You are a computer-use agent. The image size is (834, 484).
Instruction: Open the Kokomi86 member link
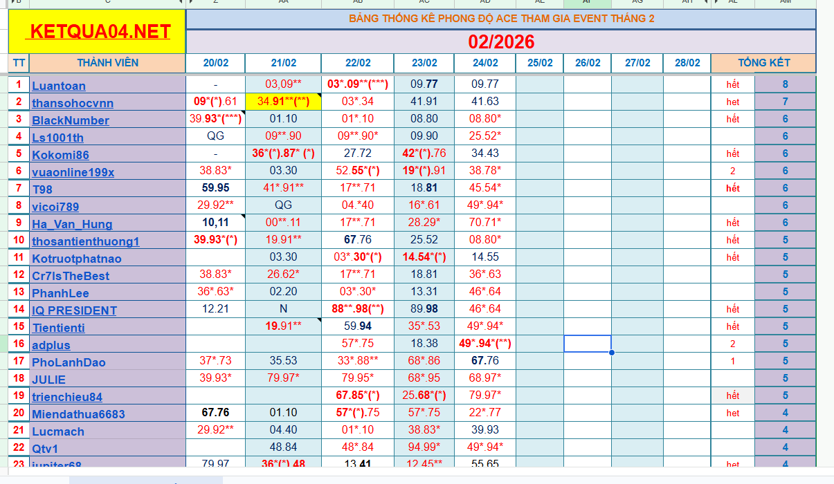tap(60, 155)
